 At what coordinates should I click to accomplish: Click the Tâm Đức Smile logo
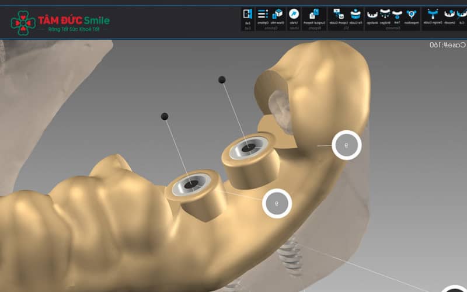60,23
